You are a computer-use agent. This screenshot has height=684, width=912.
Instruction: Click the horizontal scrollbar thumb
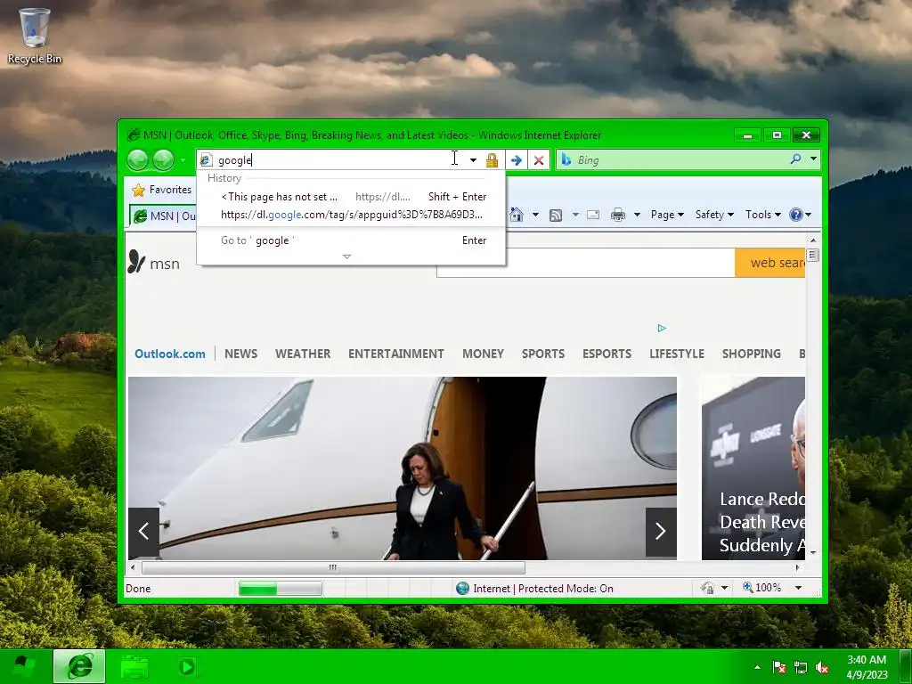click(x=333, y=567)
